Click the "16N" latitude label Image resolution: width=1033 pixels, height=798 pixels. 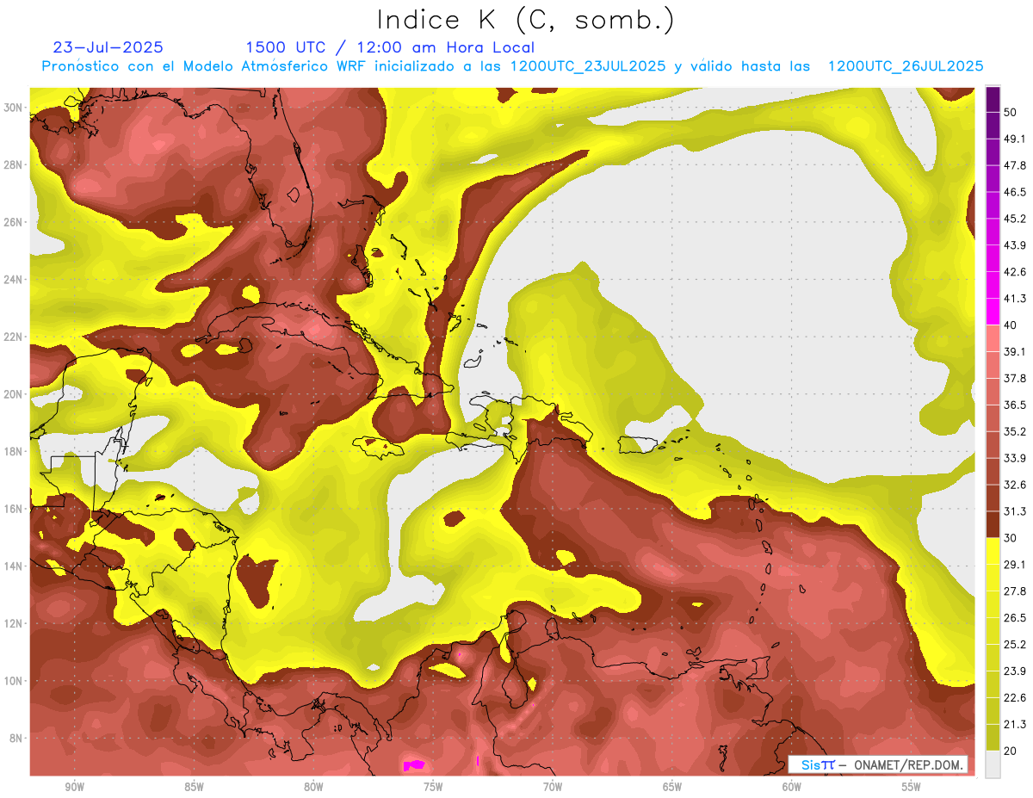(13, 509)
